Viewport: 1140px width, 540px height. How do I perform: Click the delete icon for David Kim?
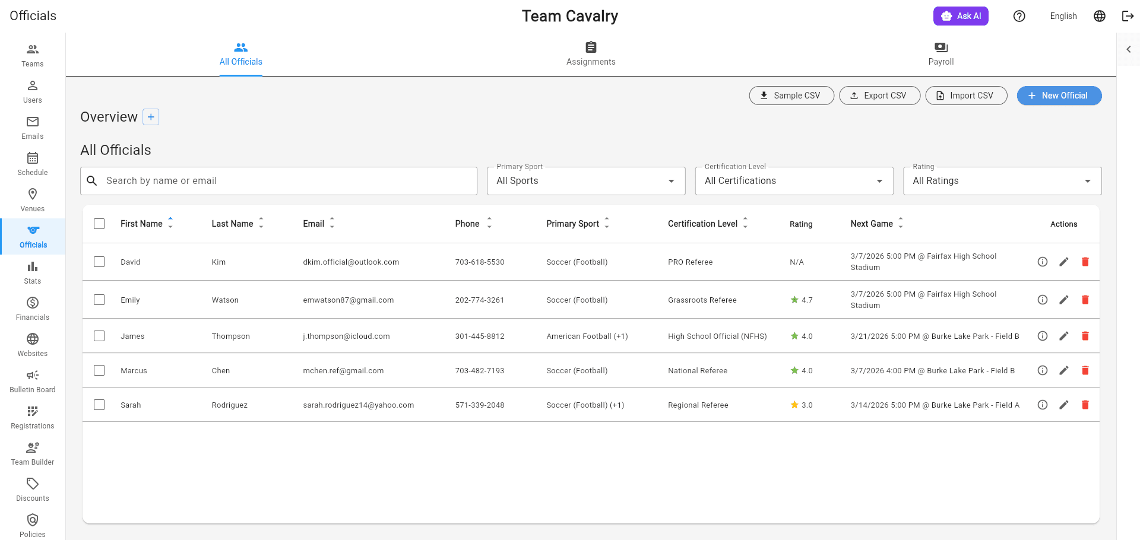click(x=1085, y=262)
